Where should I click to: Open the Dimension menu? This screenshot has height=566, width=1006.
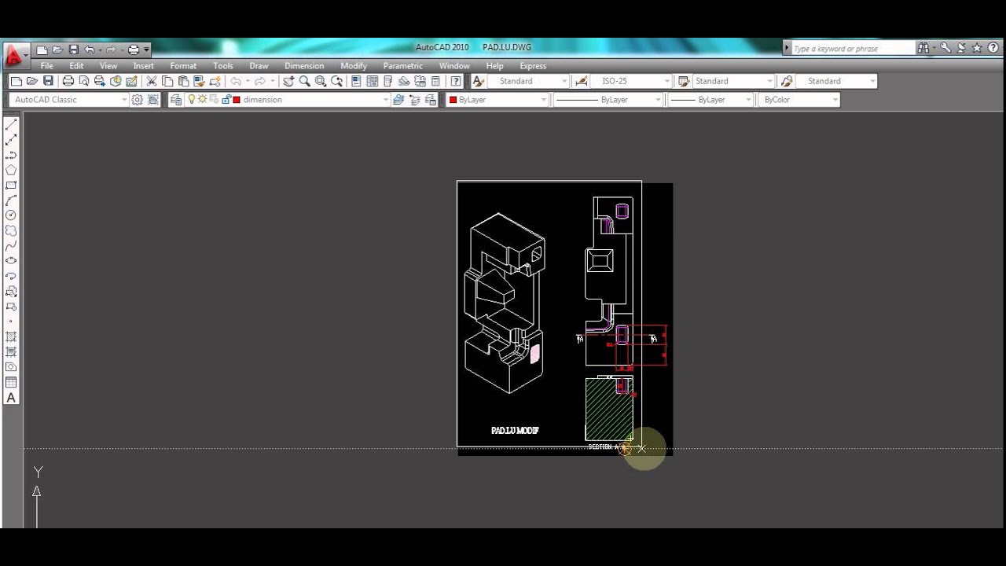(x=304, y=66)
